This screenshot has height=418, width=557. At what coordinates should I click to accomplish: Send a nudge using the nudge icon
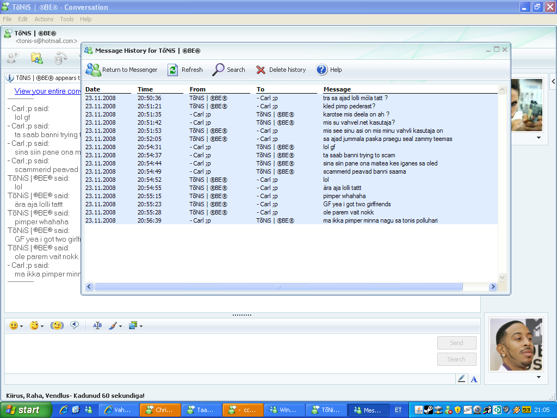pyautogui.click(x=57, y=325)
